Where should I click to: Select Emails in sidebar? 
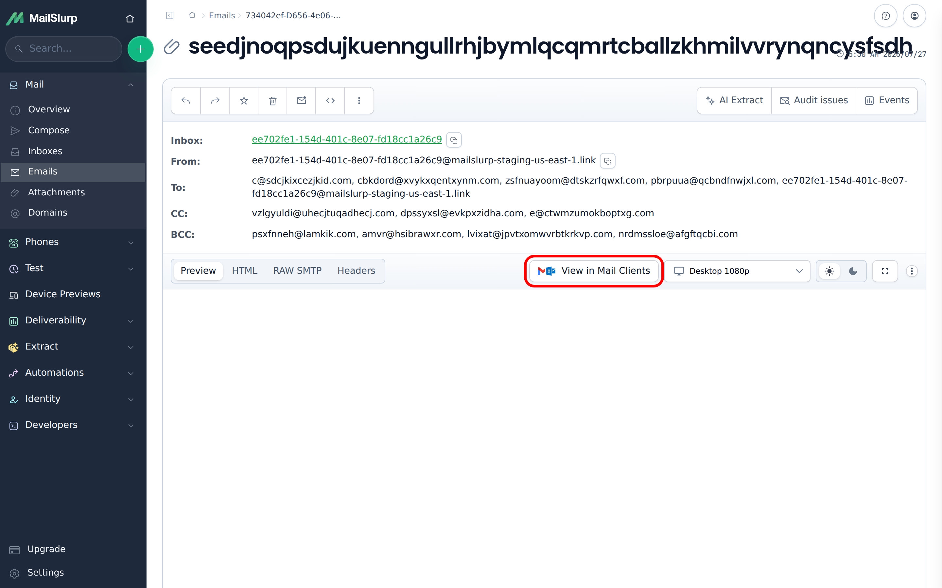(x=73, y=172)
